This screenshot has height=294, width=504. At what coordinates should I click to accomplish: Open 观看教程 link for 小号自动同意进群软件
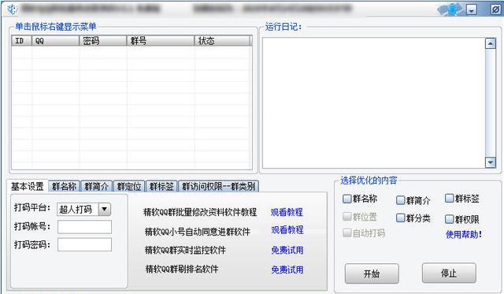pyautogui.click(x=287, y=229)
